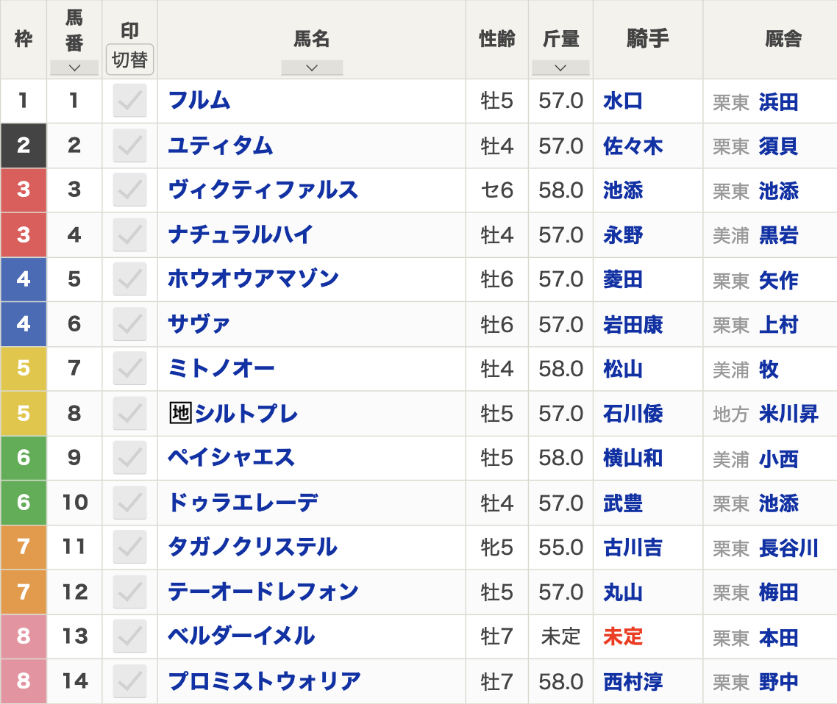Open jockey 石川倭 profile link

[633, 414]
